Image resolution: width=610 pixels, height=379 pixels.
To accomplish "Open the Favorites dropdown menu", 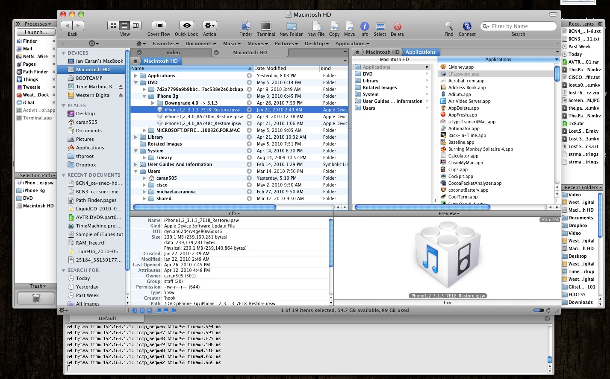I will [x=165, y=44].
